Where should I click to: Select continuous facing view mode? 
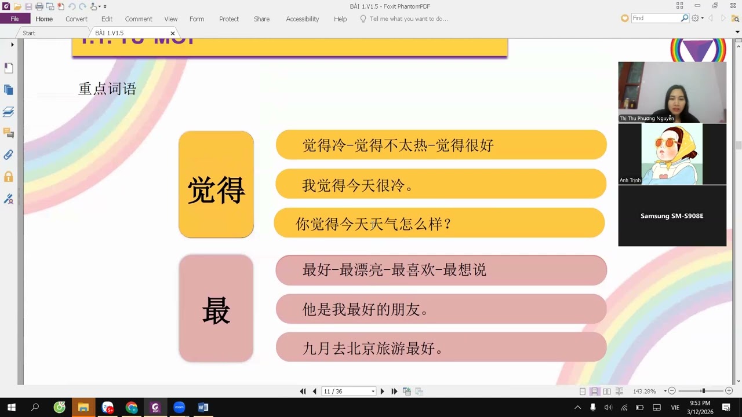click(619, 392)
